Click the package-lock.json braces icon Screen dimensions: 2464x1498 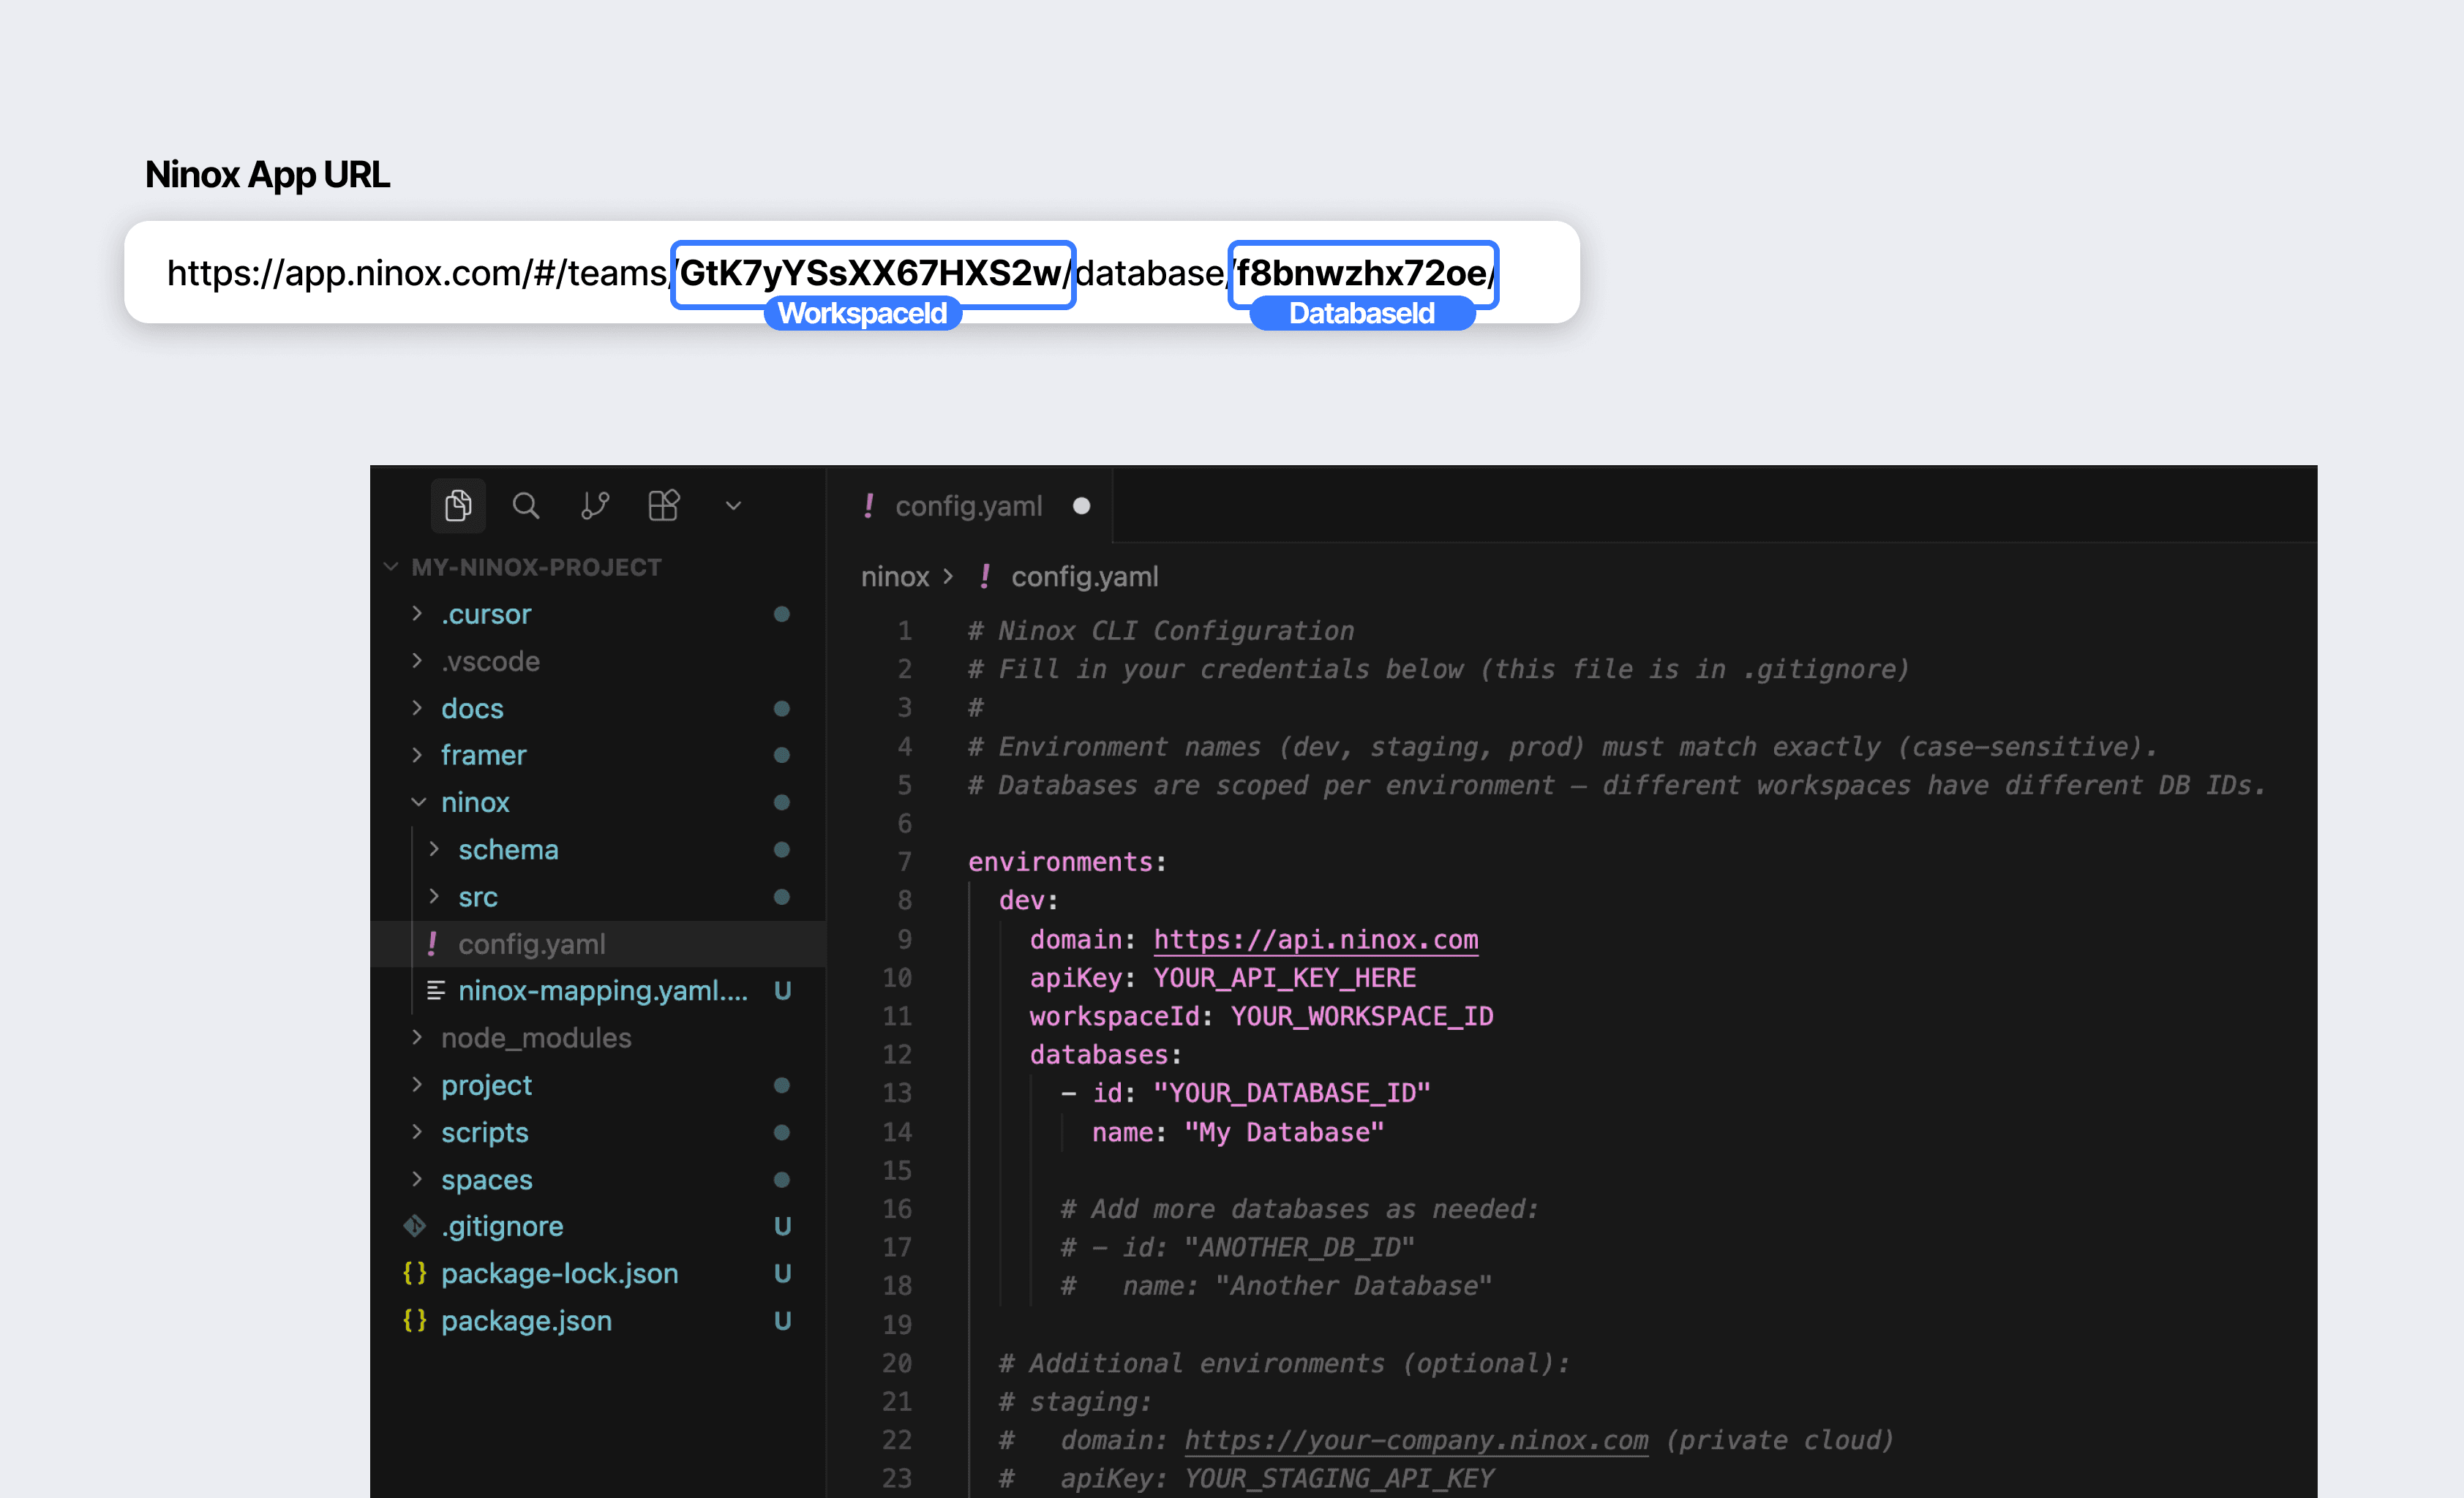tap(415, 1273)
